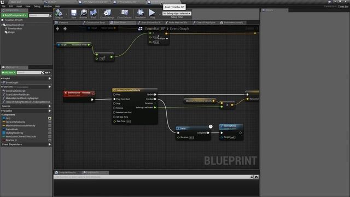Open the debug object filter dropdown
This screenshot has height=197, width=350.
click(x=177, y=13)
